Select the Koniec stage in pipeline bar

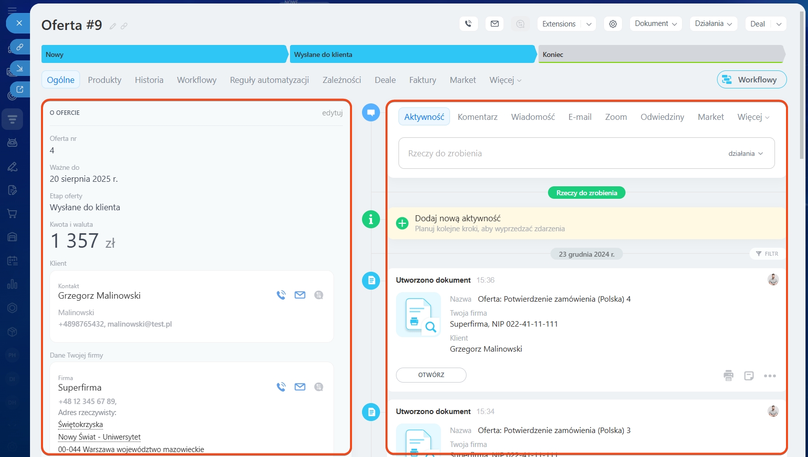click(x=660, y=54)
